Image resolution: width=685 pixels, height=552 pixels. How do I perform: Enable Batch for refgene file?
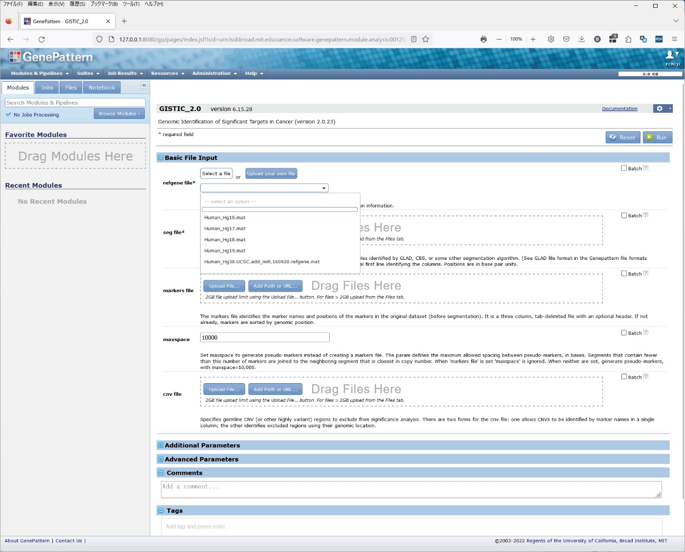624,168
